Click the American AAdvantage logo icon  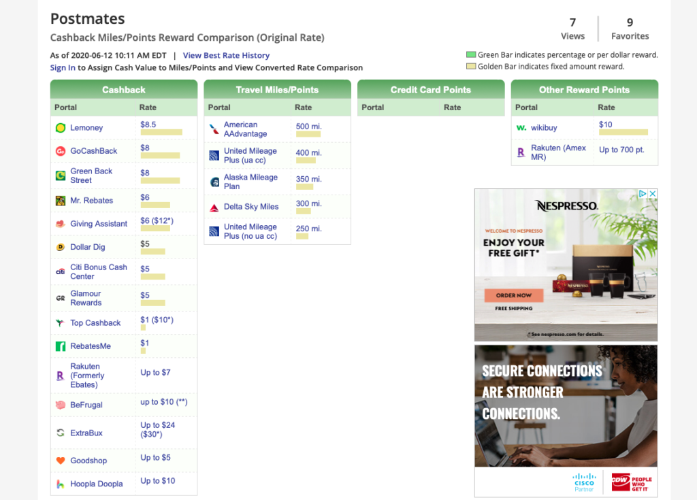pos(214,129)
